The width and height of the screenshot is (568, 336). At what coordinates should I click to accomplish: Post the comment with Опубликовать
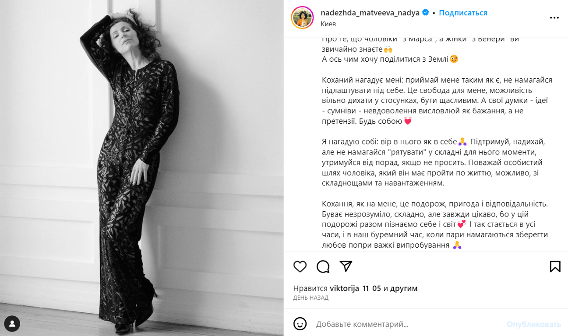click(x=534, y=324)
